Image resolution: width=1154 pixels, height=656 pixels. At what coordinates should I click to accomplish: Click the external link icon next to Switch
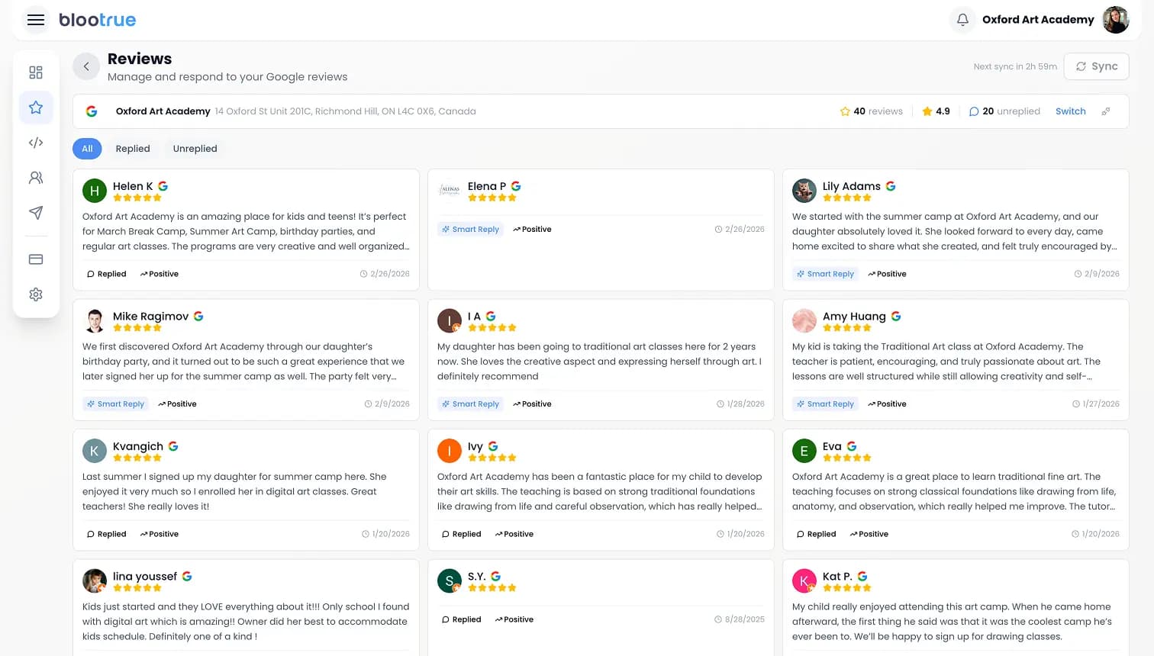pos(1106,111)
